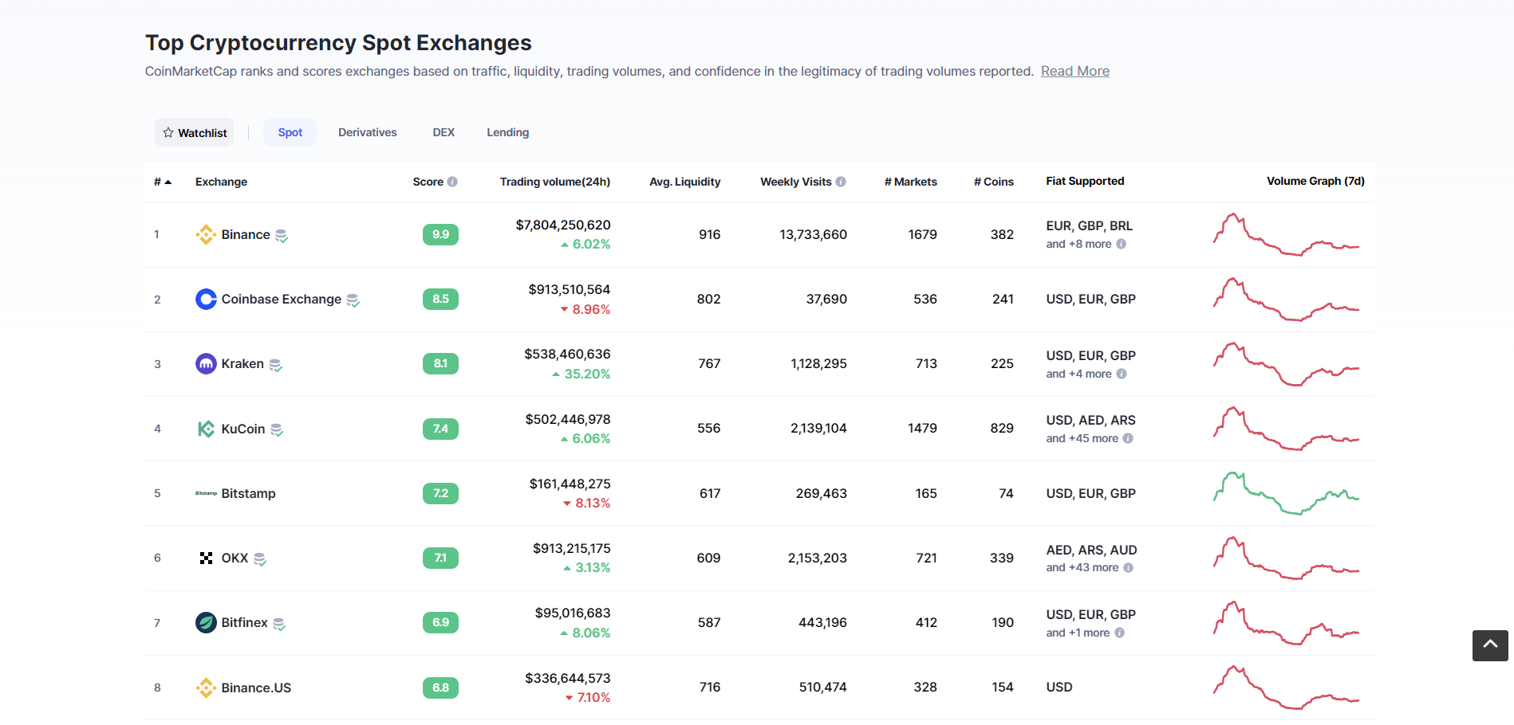
Task: Click info icon next to Bitfinex '+1 more'
Action: [1119, 633]
